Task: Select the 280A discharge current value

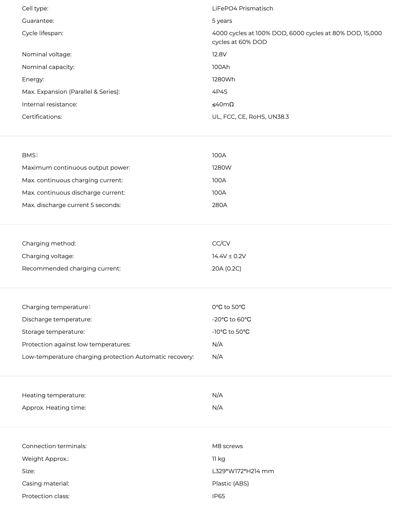Action: [220, 205]
